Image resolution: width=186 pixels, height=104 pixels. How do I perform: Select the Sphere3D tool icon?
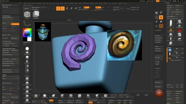pyautogui.click(x=171, y=35)
